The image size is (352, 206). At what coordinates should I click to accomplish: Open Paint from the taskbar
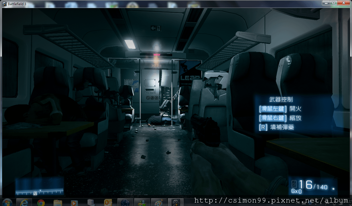pyautogui.click(x=159, y=203)
